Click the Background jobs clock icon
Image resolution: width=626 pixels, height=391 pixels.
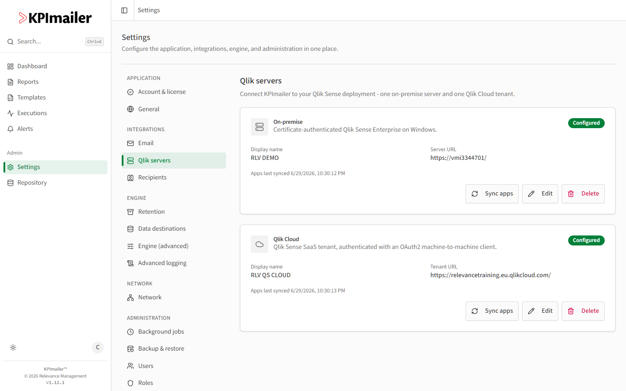pos(130,332)
